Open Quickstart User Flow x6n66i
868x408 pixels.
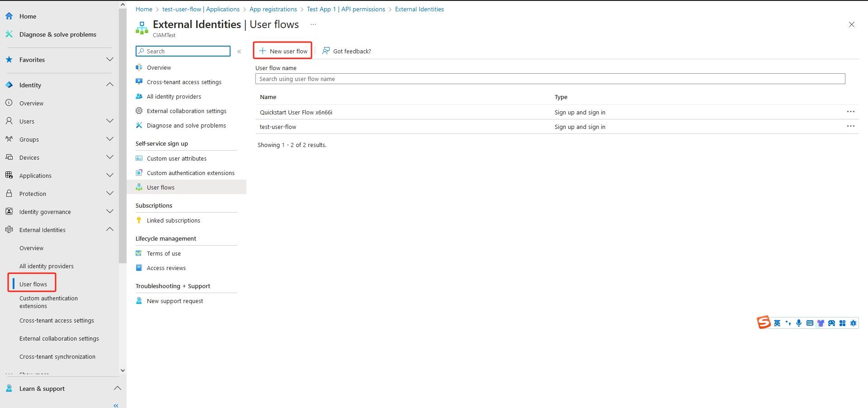coord(296,112)
